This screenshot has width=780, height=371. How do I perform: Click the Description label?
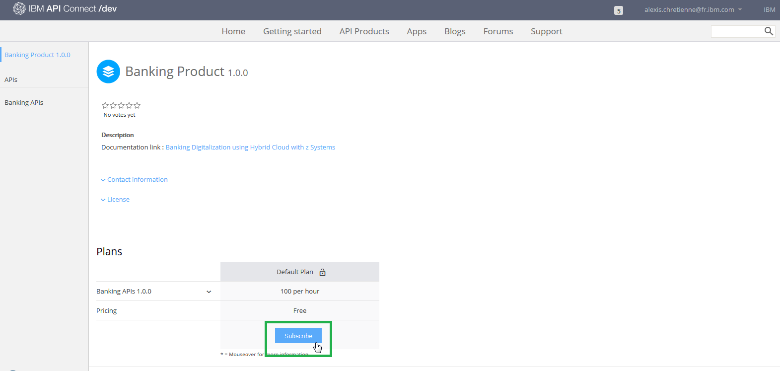click(x=118, y=135)
